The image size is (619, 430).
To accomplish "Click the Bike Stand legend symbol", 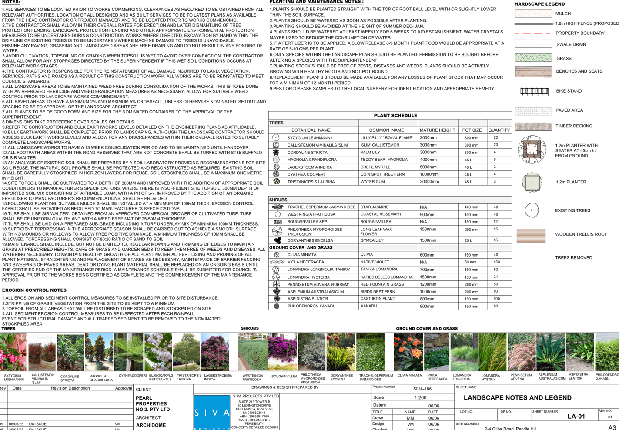I will (x=534, y=91).
